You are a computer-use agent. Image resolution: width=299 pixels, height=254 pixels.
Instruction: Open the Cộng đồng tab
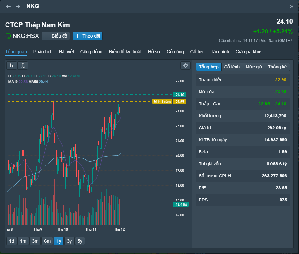point(91,52)
